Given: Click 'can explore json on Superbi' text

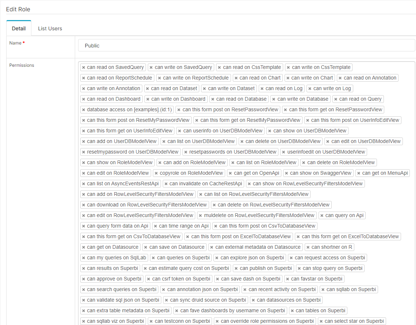Looking at the screenshot, I should pos(252,258).
